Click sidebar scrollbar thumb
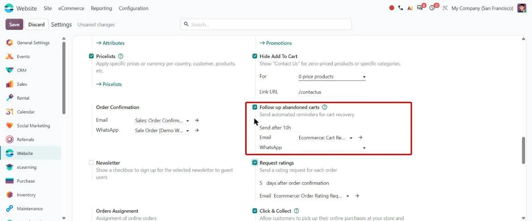Screen dimensions: 532x221 point(63,78)
